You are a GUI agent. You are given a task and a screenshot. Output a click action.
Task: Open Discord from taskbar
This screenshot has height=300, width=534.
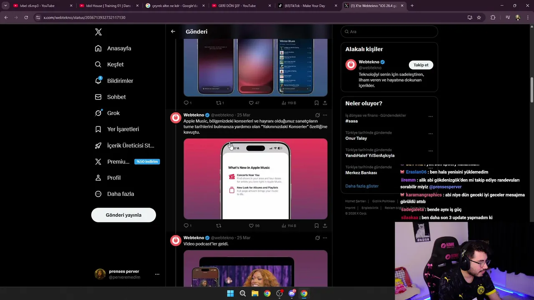click(x=292, y=293)
